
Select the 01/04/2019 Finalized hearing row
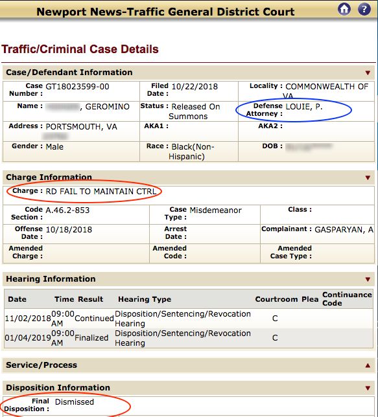[189, 338]
